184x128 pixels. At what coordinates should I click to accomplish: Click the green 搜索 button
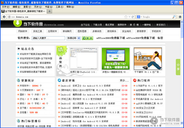click(87, 38)
